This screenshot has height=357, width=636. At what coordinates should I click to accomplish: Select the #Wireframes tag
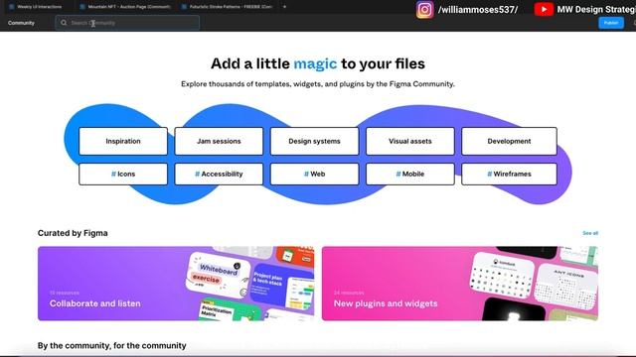pyautogui.click(x=509, y=175)
